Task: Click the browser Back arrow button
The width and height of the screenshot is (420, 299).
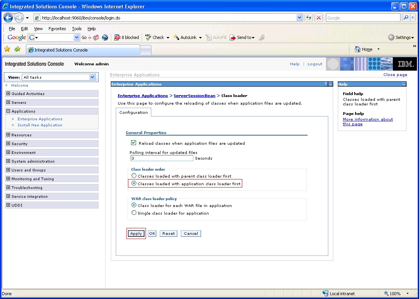Action: pyautogui.click(x=8, y=18)
